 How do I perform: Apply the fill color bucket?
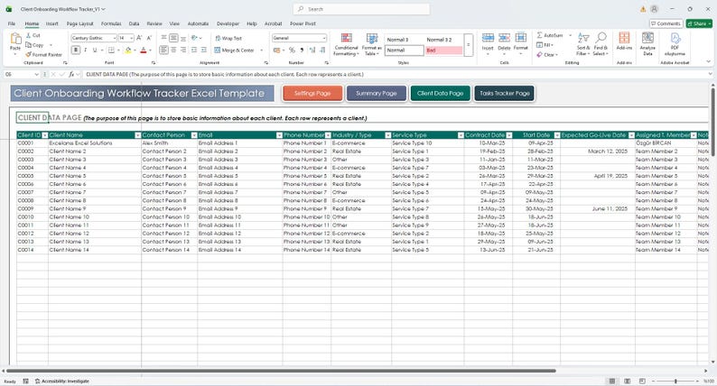(128, 50)
